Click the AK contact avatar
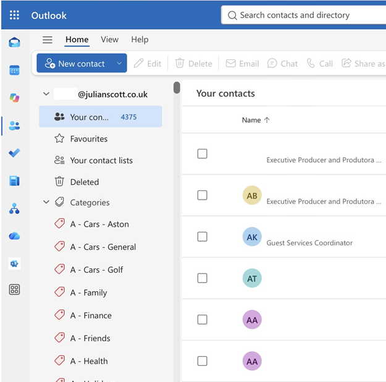Image resolution: width=386 pixels, height=382 pixels. point(252,237)
